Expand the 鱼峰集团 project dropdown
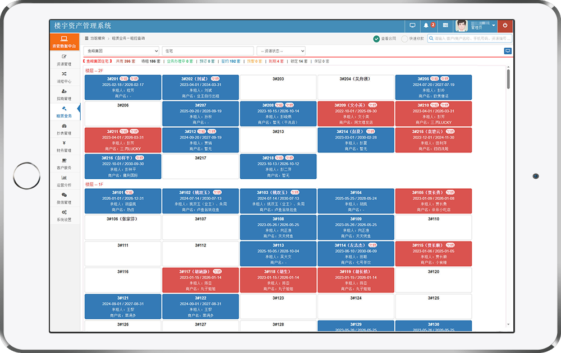This screenshot has width=561, height=353. coord(121,51)
